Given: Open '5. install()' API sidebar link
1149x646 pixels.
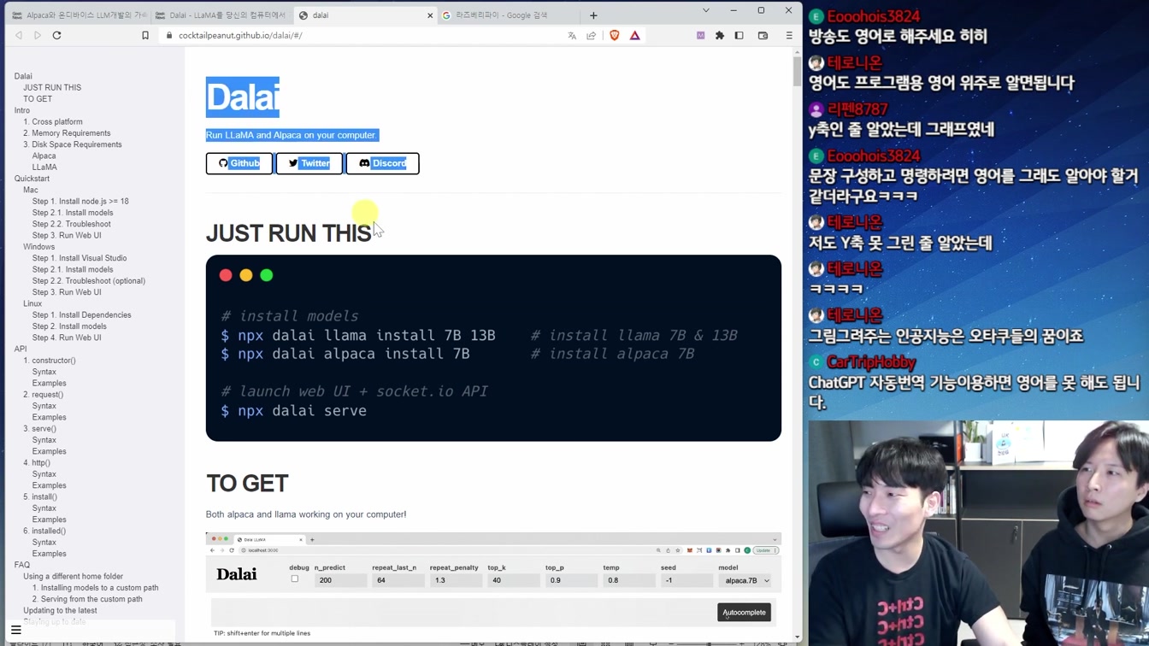Looking at the screenshot, I should pos(40,496).
